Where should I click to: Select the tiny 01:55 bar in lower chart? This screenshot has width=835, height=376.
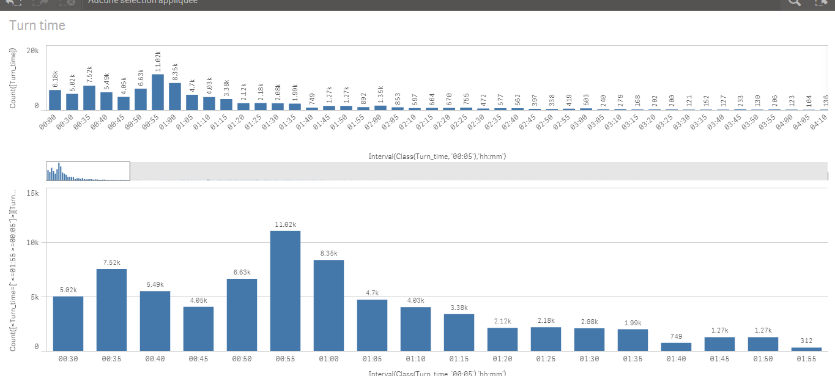pyautogui.click(x=806, y=348)
